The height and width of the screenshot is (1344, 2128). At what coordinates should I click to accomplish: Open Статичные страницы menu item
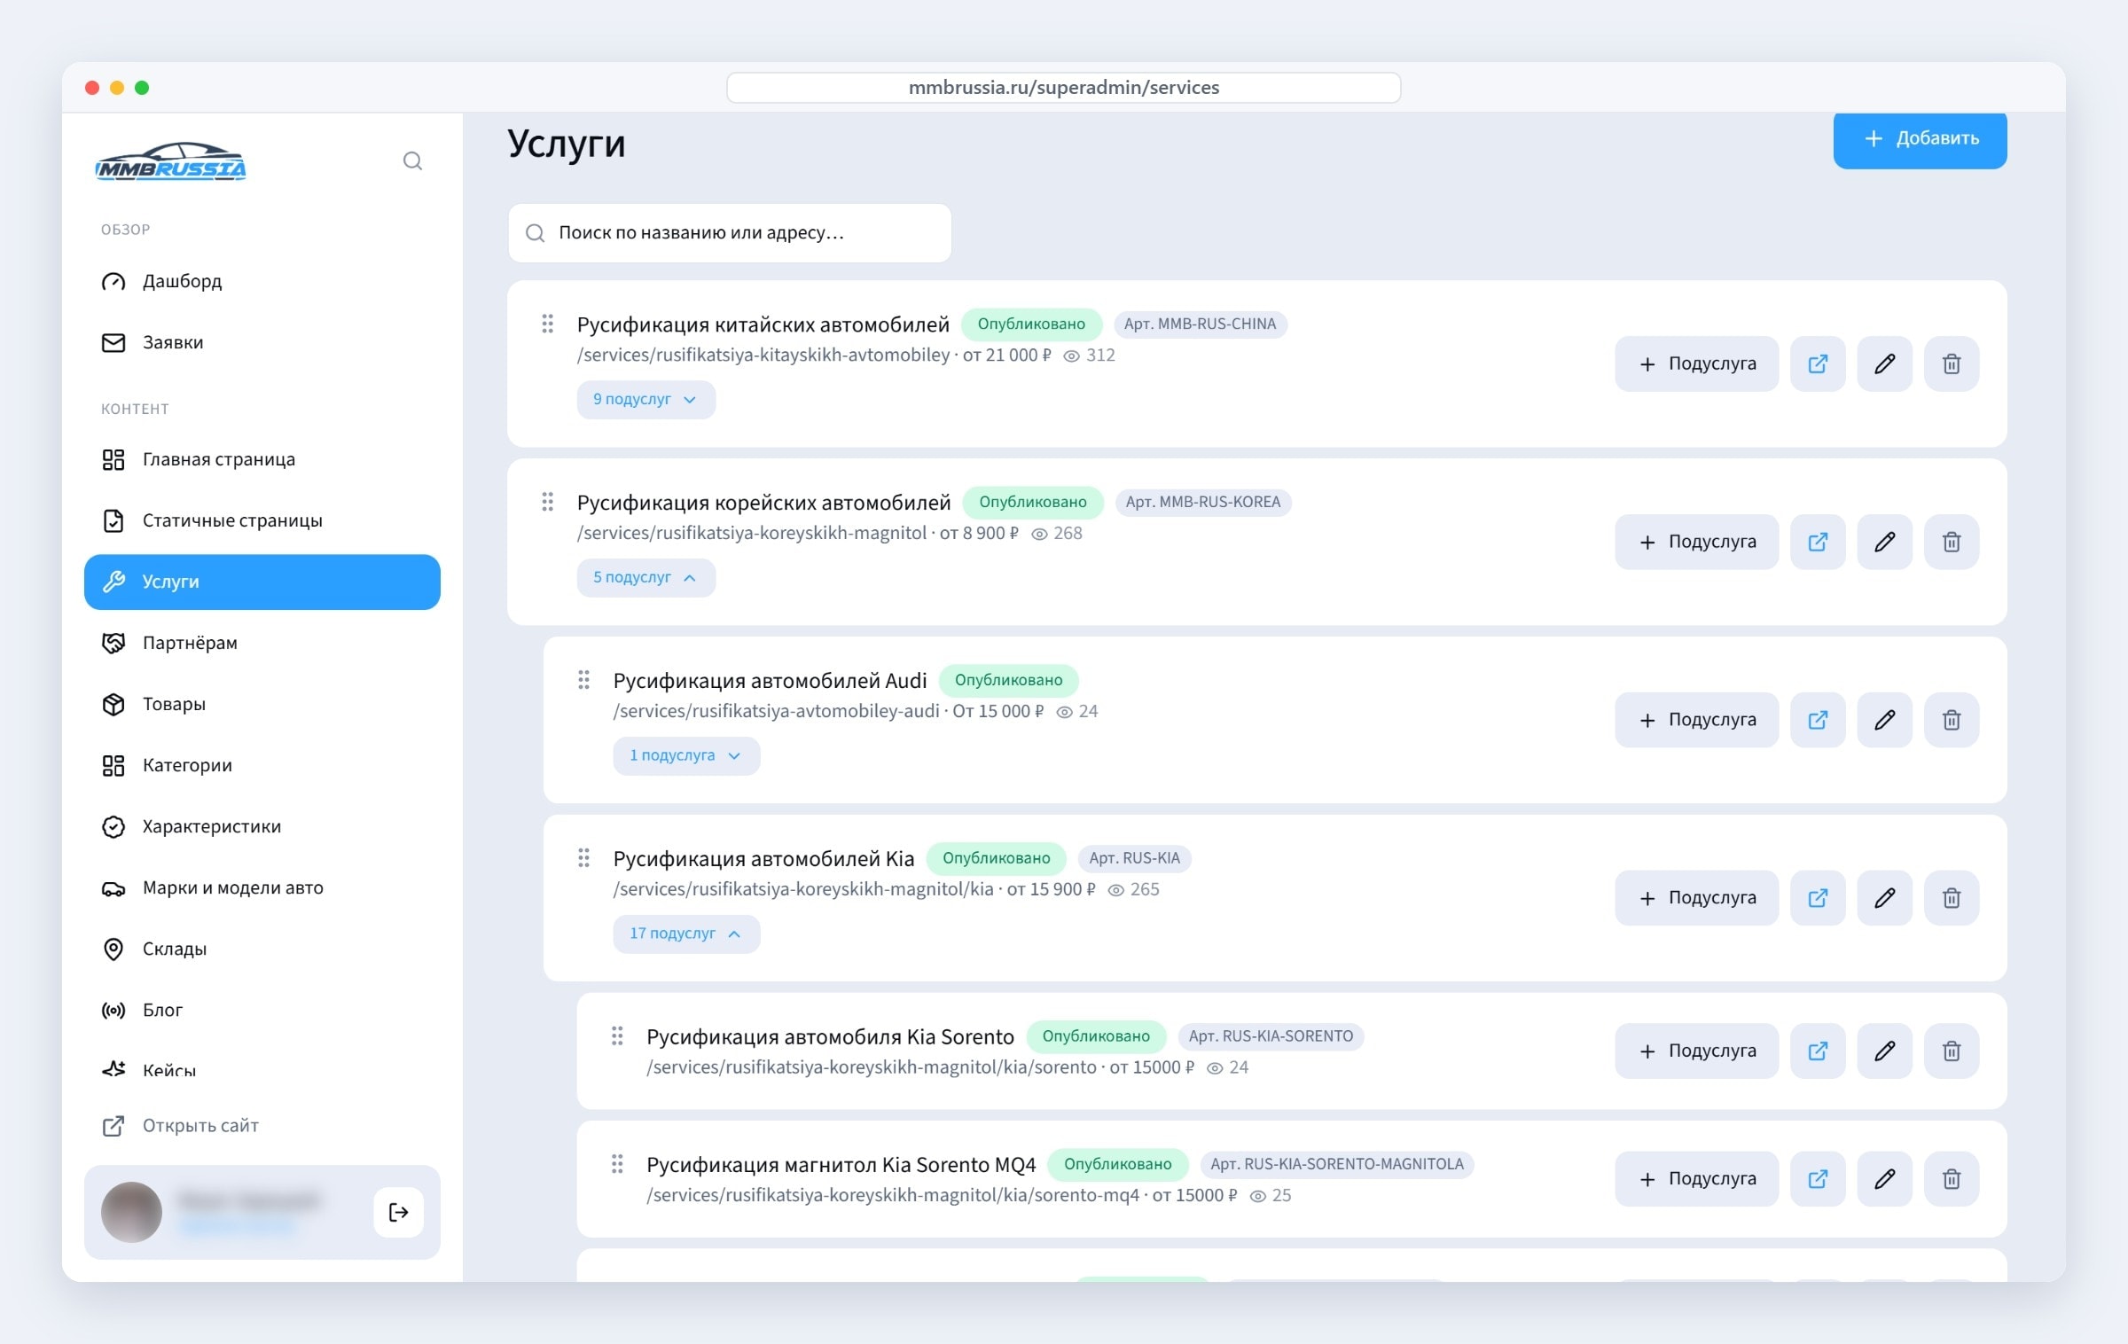[x=262, y=521]
